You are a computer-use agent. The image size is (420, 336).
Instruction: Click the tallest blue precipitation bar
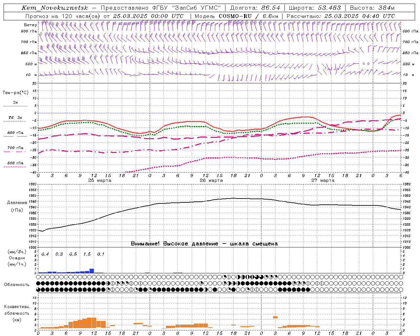[92, 271]
